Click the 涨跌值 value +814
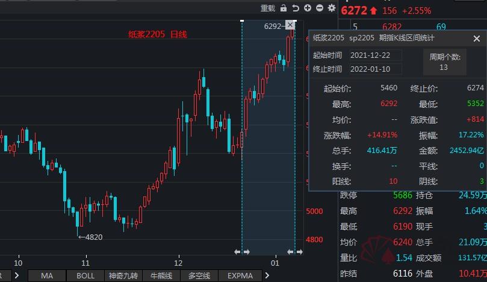 (x=475, y=119)
